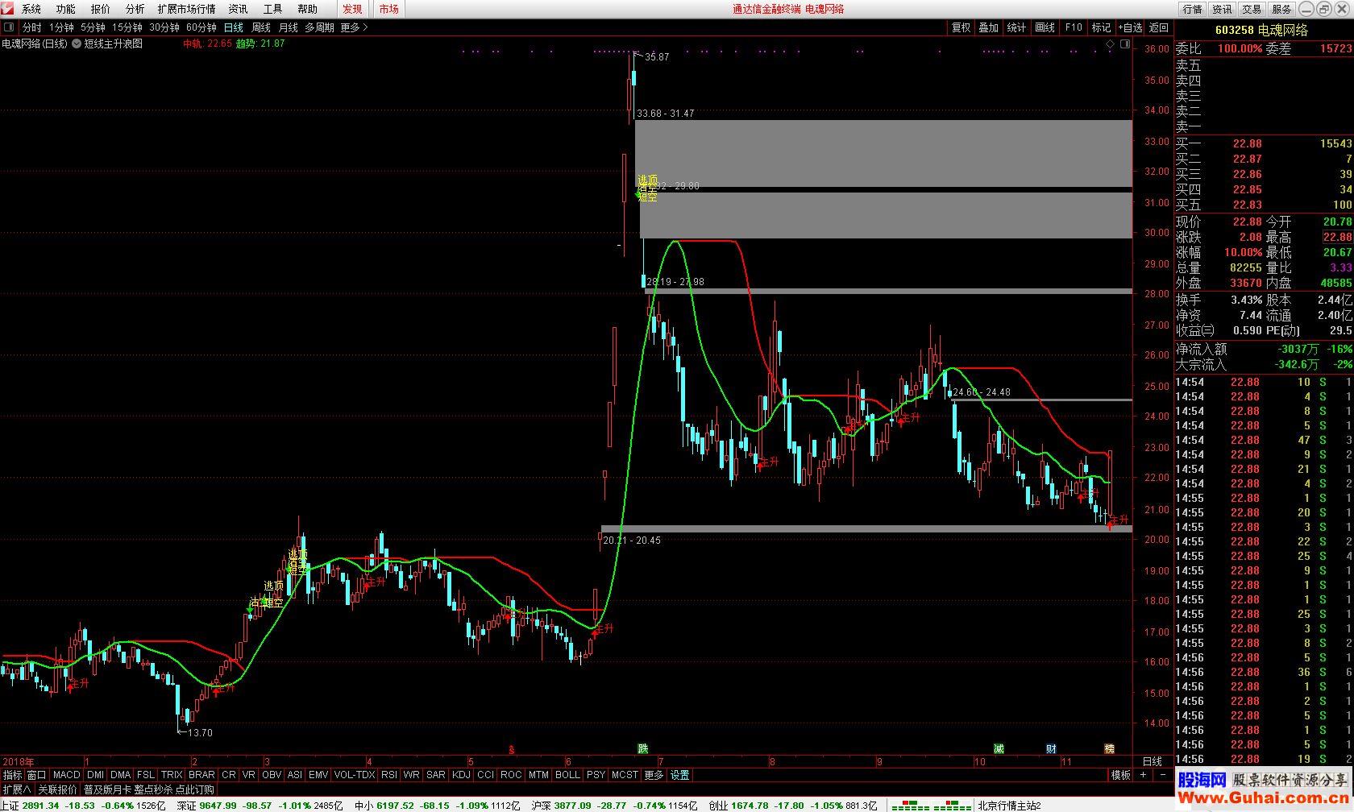1354x812 pixels.
Task: Expand the 扩展 panel
Action: (x=16, y=789)
